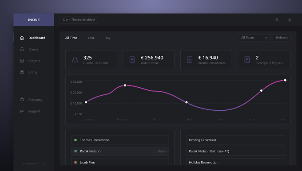Click the March label on chart axis

click(x=157, y=119)
